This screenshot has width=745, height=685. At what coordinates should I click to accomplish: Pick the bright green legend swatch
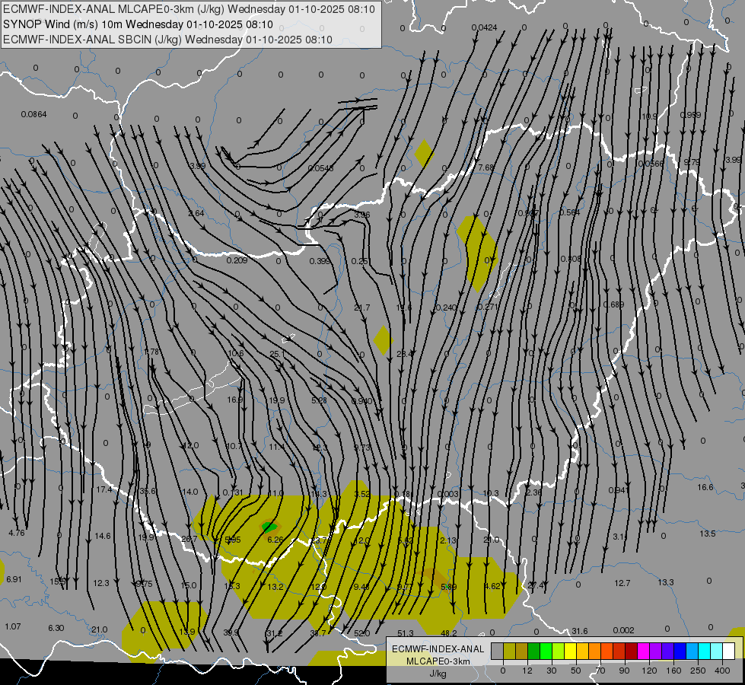(x=546, y=651)
